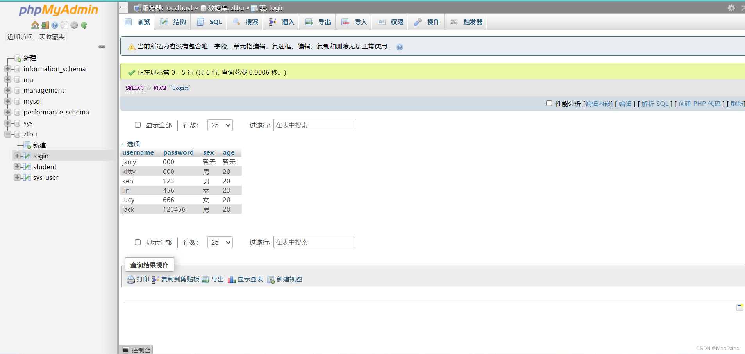
Task: Click the export icon in query results operations
Action: click(205, 280)
